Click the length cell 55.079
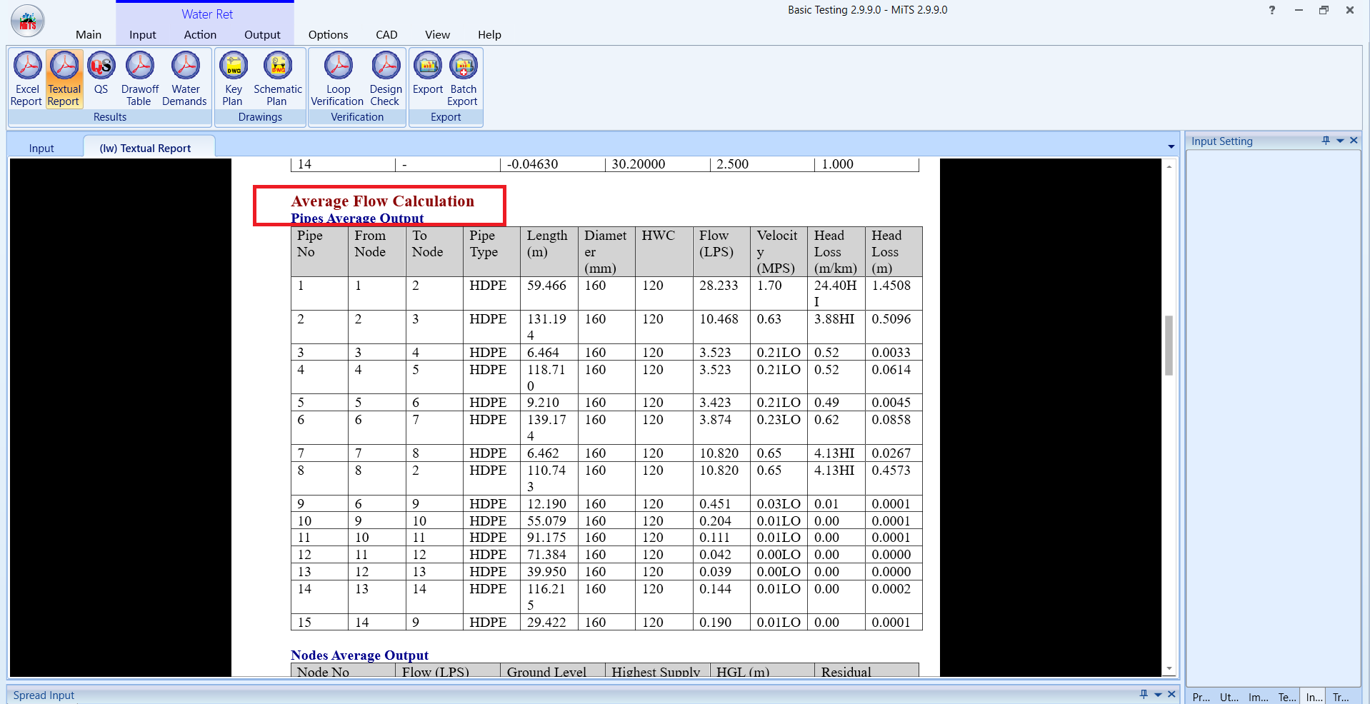 pyautogui.click(x=549, y=521)
